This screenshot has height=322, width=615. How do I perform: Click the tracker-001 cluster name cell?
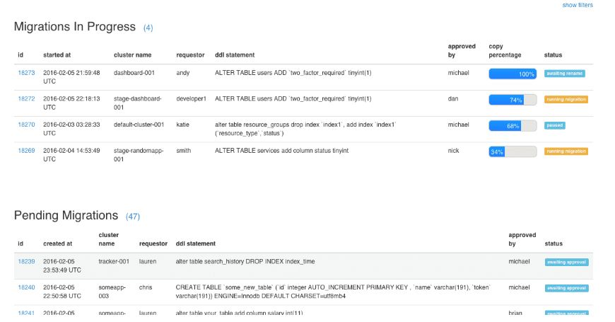click(114, 261)
